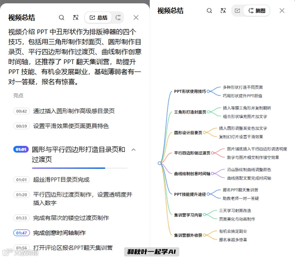295x258 pixels.
Task: Select the 曲线绘制创意时间轴 mind map node
Action: [x=192, y=173]
